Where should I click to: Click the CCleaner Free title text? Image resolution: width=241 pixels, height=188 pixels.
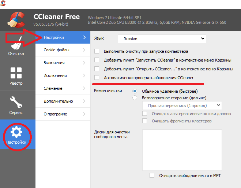coord(57,16)
